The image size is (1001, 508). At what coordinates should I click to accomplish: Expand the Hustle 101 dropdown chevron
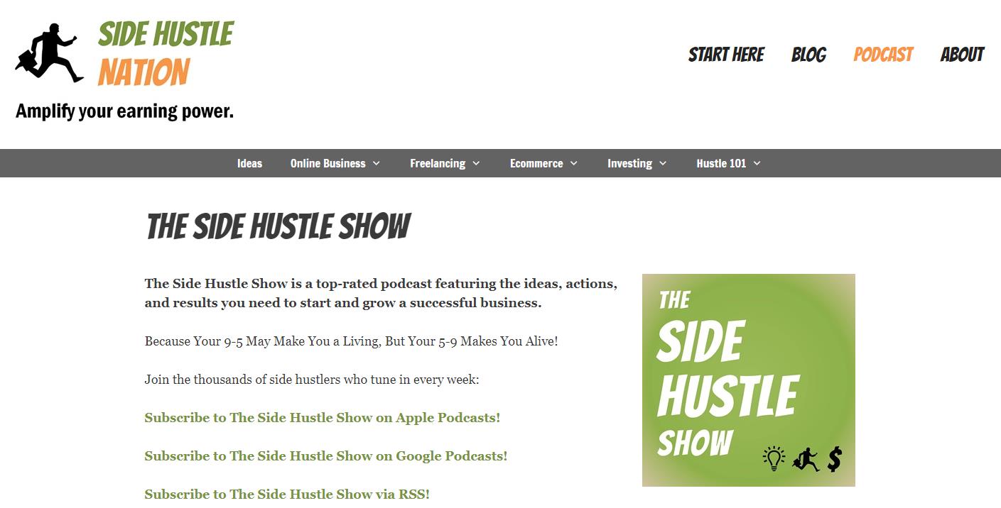[x=757, y=163]
